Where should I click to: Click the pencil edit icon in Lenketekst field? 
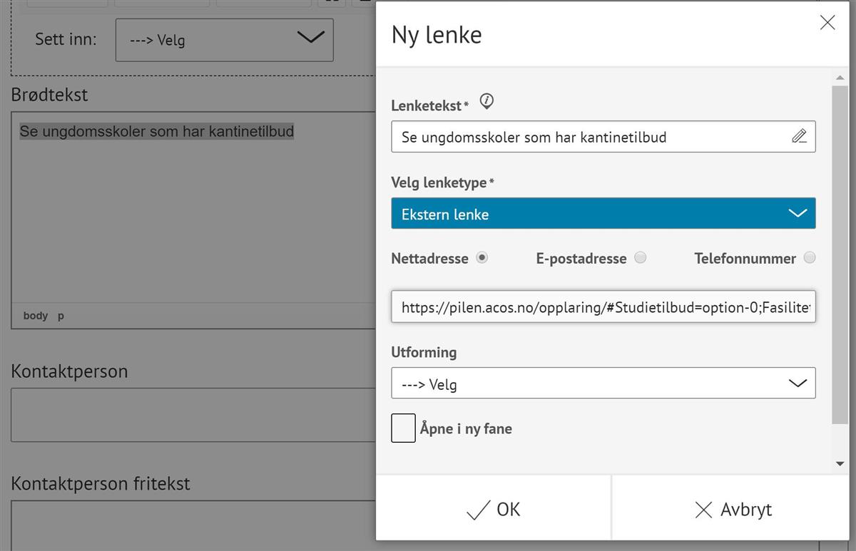(799, 136)
